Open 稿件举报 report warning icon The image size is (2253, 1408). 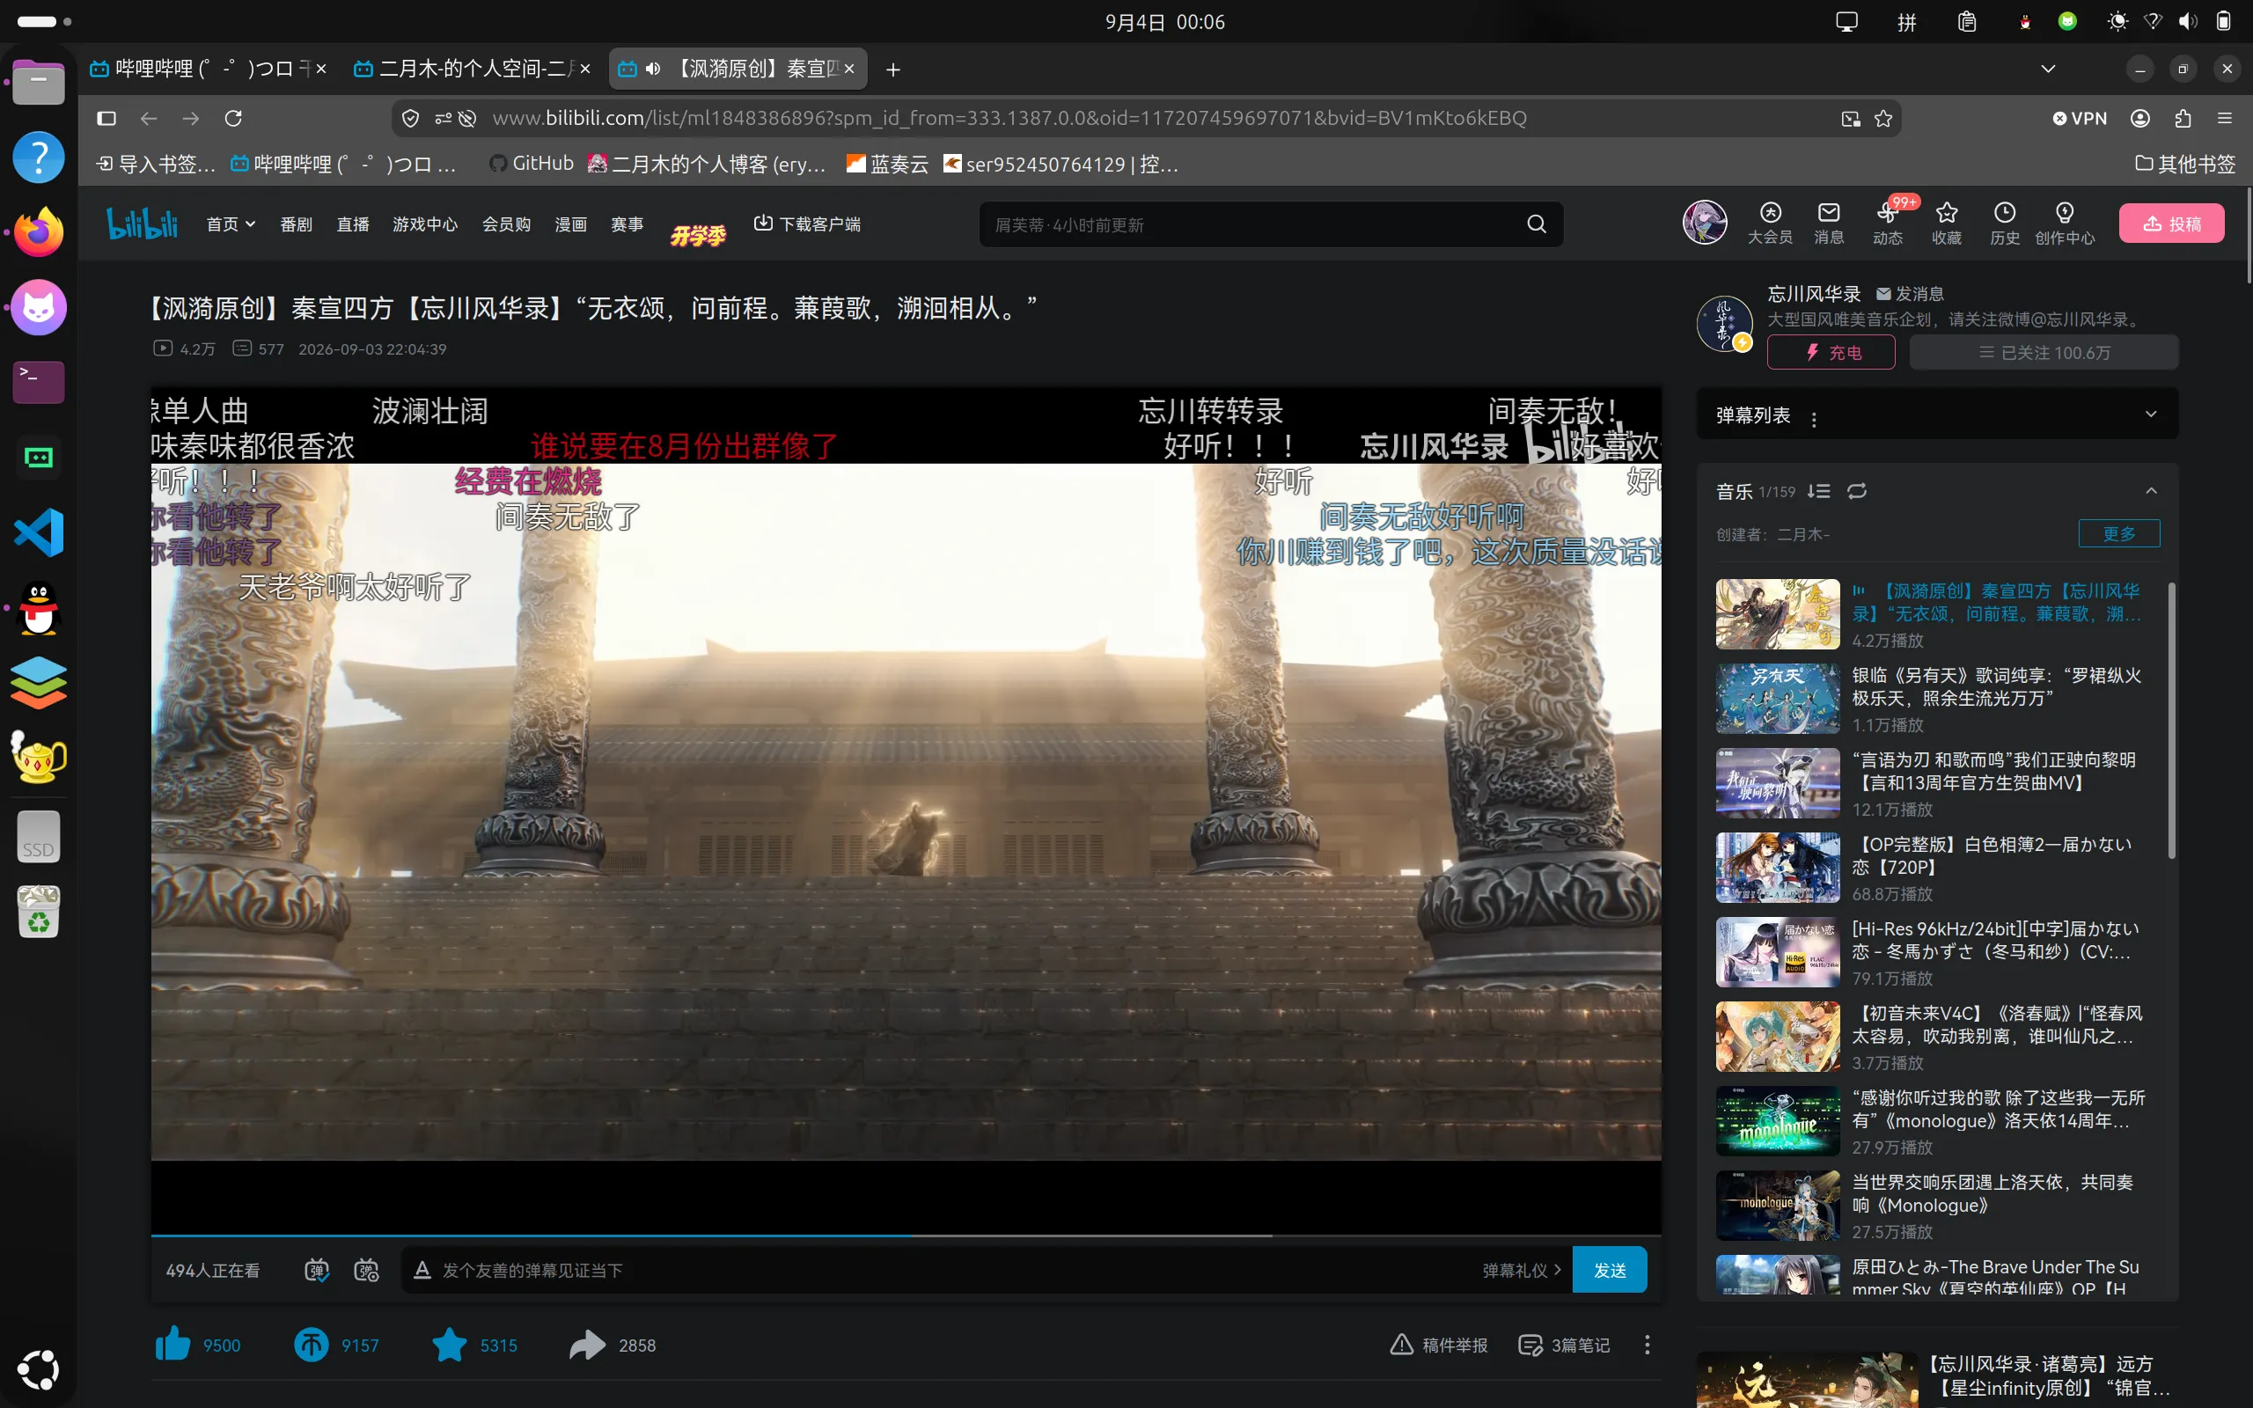1401,1345
